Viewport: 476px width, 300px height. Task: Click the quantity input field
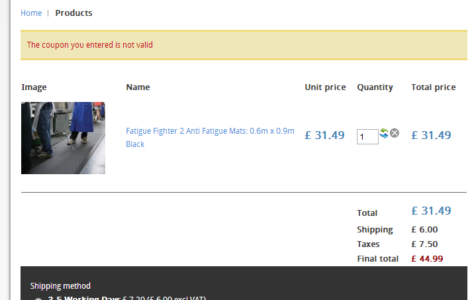pos(367,137)
